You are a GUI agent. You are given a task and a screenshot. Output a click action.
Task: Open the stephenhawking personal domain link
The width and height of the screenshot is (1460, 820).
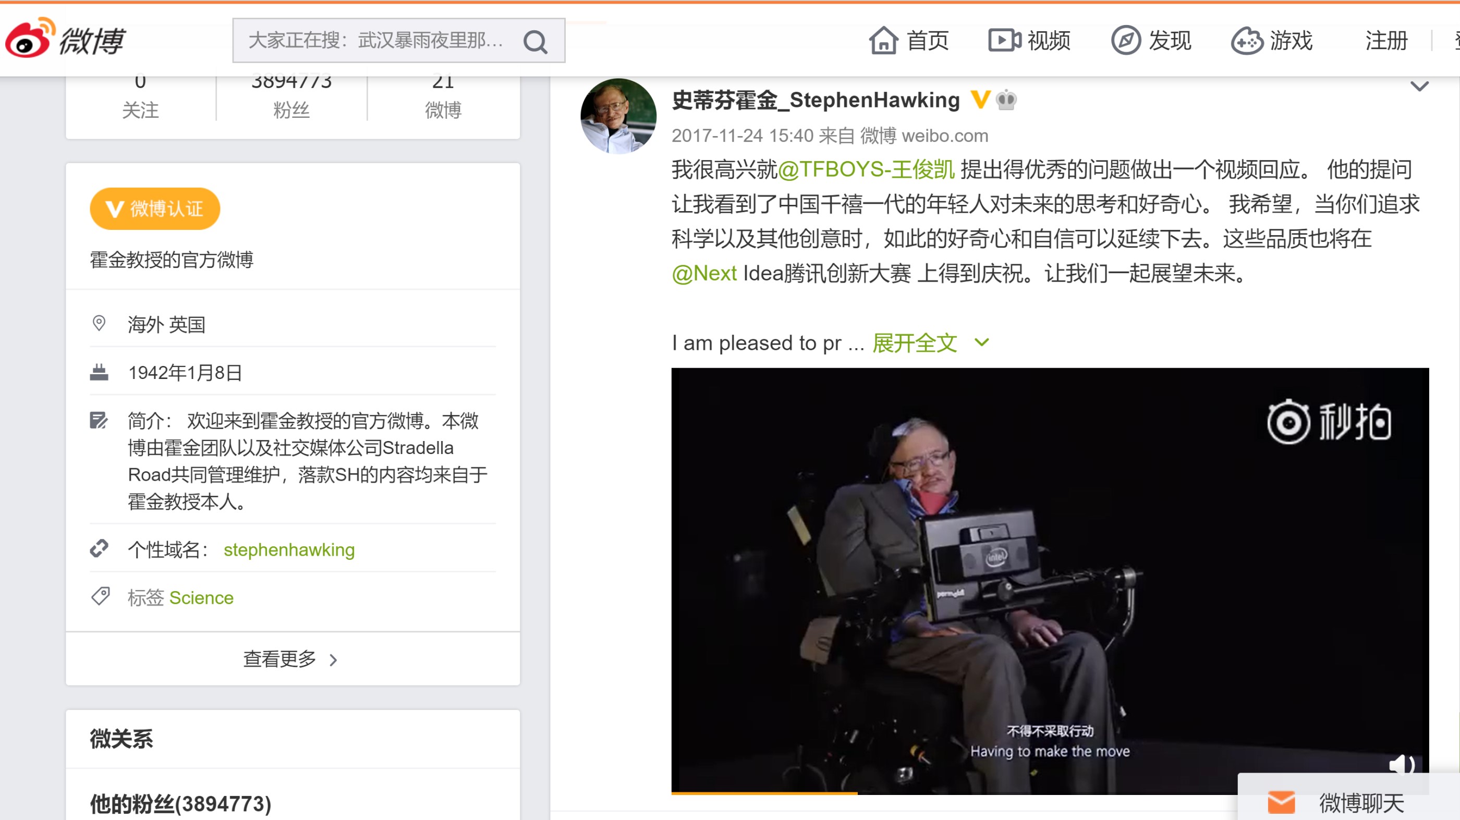point(289,549)
